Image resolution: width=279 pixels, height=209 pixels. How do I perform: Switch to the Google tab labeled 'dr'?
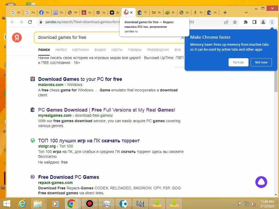[x=16, y=13]
